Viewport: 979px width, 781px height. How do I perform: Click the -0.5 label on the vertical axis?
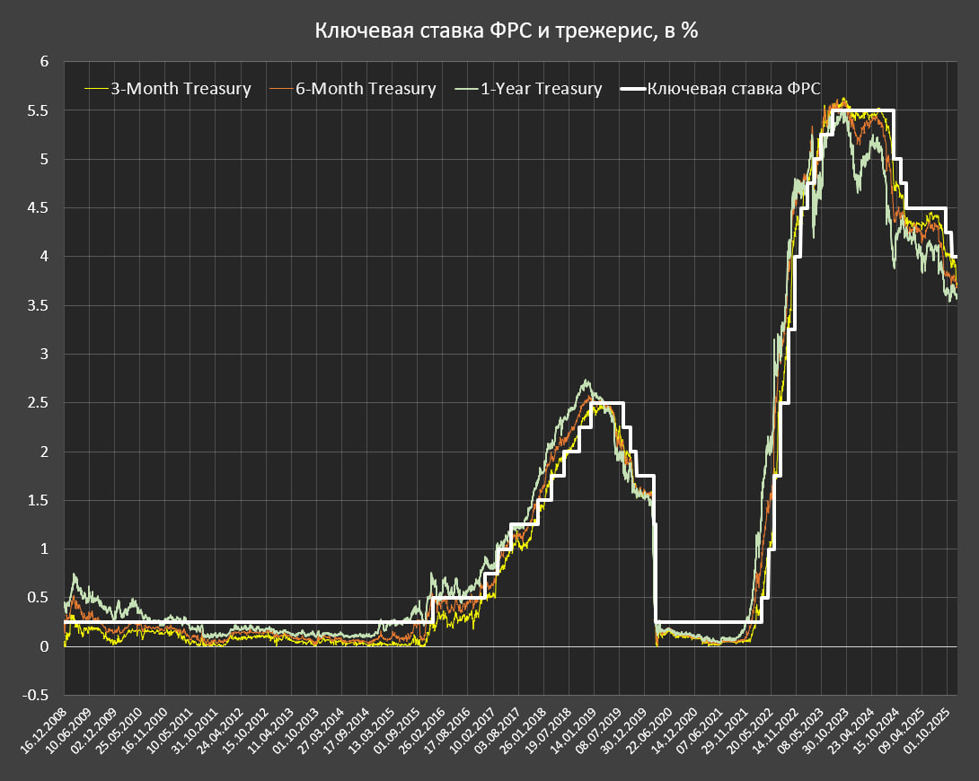(x=34, y=695)
